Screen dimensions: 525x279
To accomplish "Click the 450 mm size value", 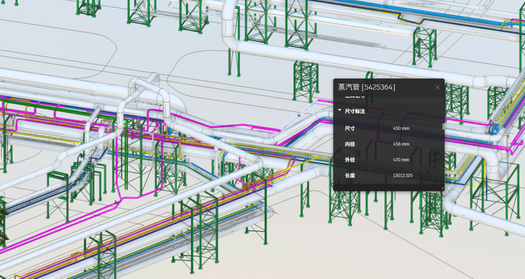I will [401, 129].
